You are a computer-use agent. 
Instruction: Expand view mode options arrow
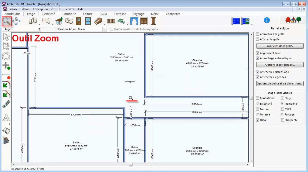coord(252,24)
